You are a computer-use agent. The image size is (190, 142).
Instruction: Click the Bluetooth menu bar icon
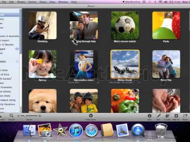click(x=155, y=2)
